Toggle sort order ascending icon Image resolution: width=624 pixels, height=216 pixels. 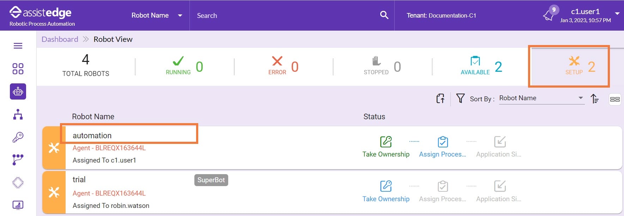click(x=595, y=99)
